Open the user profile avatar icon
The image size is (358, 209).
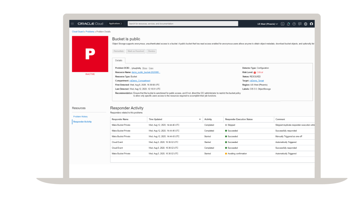click(311, 24)
